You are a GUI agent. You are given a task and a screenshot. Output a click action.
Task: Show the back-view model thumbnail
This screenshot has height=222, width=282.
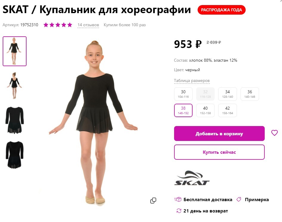[x=14, y=86]
